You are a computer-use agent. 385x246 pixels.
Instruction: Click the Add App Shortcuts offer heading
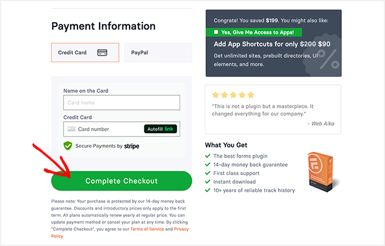coord(272,44)
